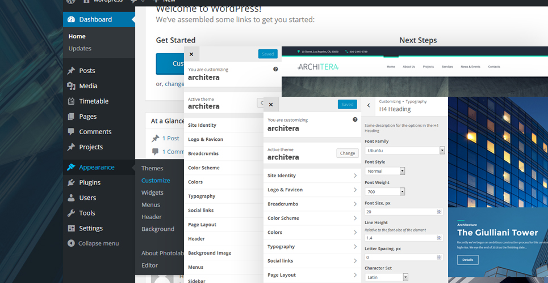This screenshot has height=283, width=548.
Task: Open Dashboard via its gauge icon
Action: coord(72,19)
